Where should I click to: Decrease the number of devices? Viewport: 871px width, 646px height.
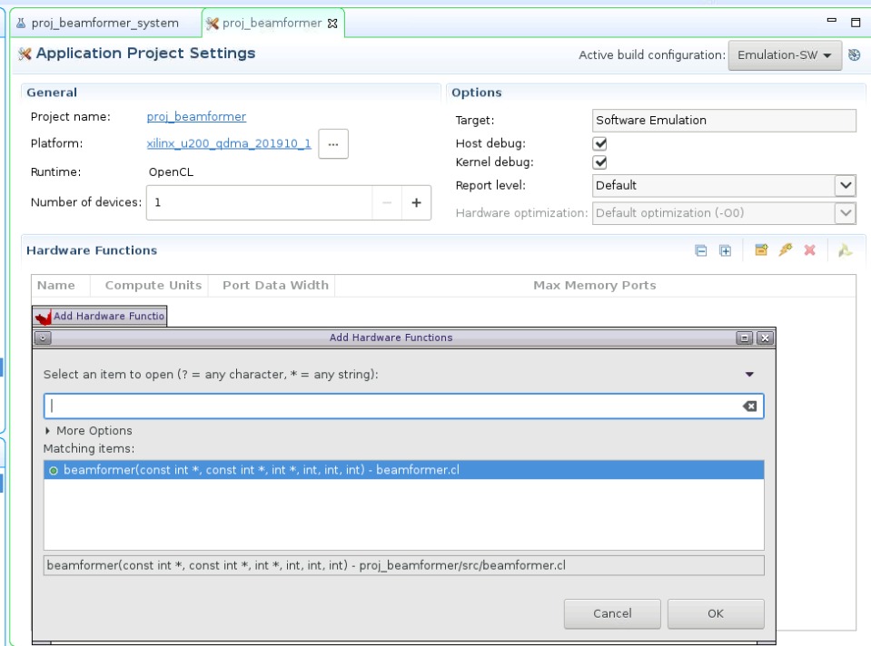click(x=387, y=203)
